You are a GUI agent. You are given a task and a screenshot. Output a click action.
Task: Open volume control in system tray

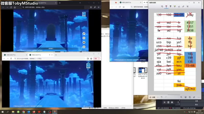(192, 112)
